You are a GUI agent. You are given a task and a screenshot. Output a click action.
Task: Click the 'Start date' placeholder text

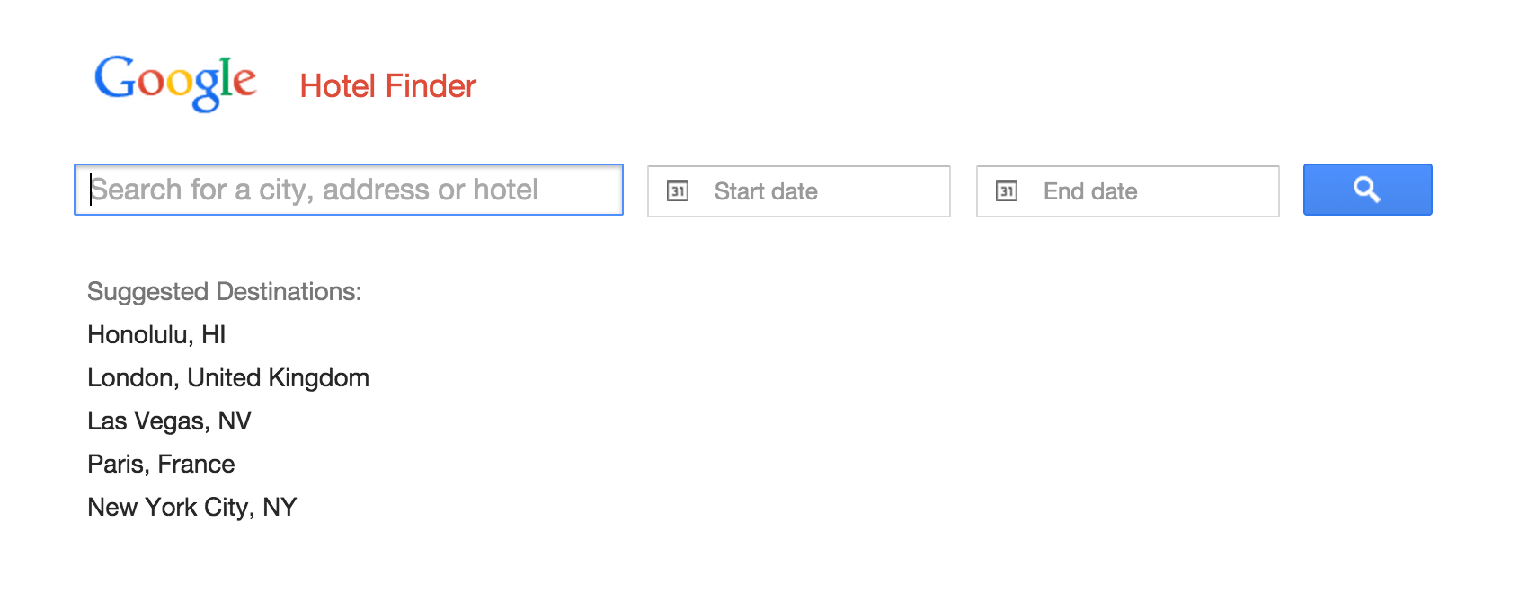[766, 191]
